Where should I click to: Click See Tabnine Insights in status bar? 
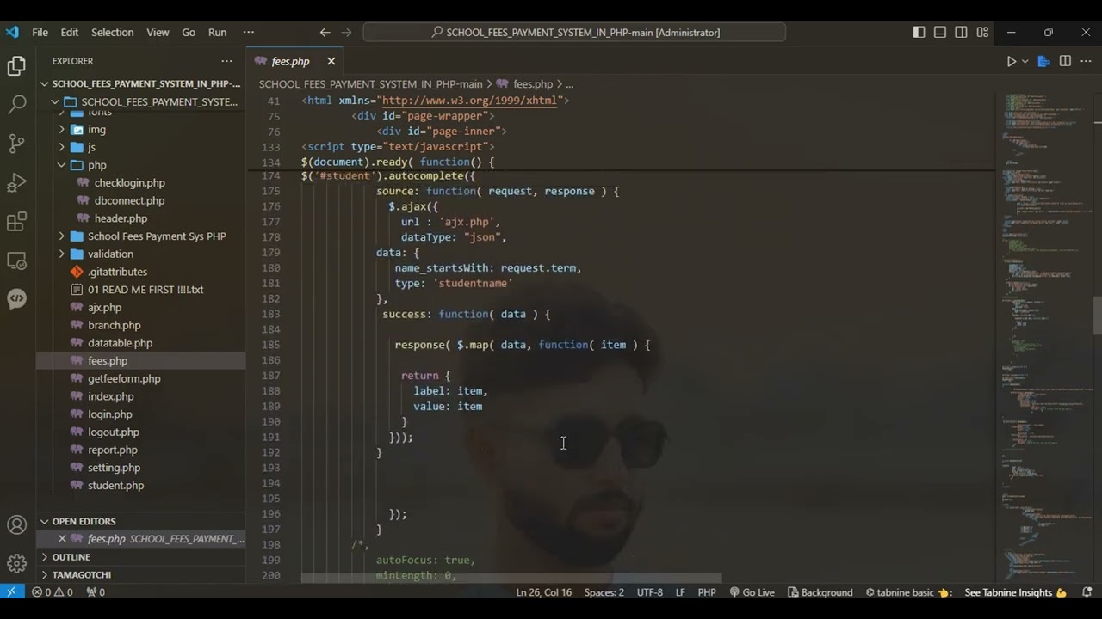[x=1016, y=592]
